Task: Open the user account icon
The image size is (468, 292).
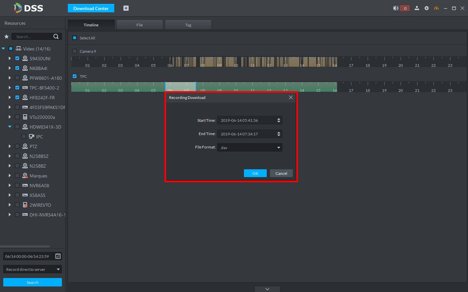Action: click(417, 8)
